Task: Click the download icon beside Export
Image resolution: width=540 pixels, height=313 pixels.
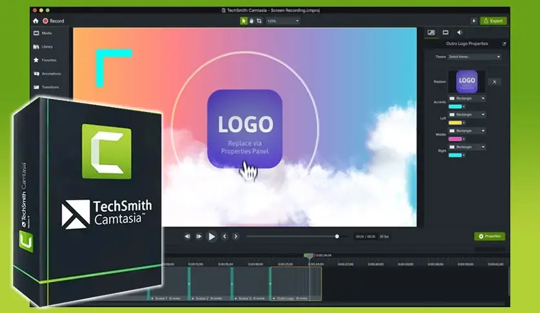Action: point(474,21)
